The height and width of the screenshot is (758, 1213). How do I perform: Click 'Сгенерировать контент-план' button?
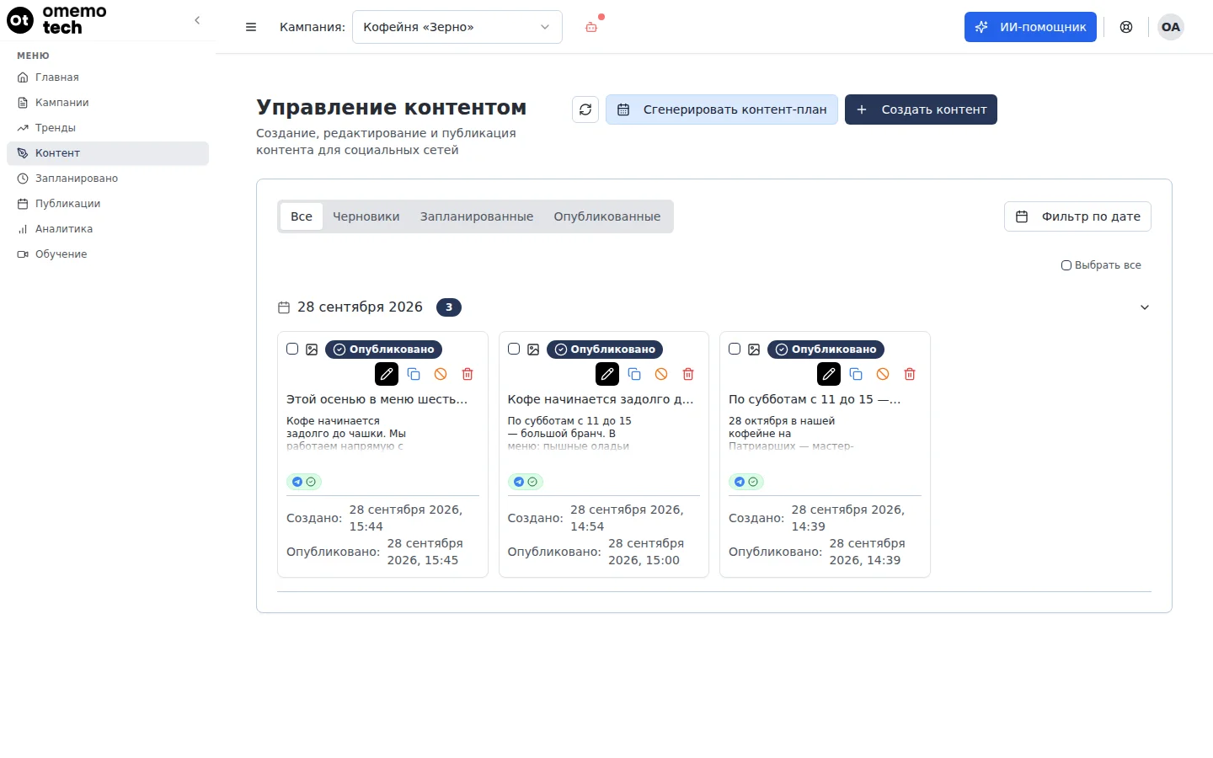pyautogui.click(x=722, y=109)
